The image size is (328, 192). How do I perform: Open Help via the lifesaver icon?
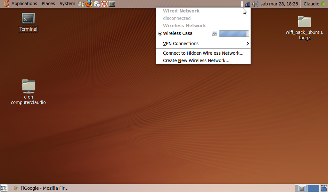point(104,4)
